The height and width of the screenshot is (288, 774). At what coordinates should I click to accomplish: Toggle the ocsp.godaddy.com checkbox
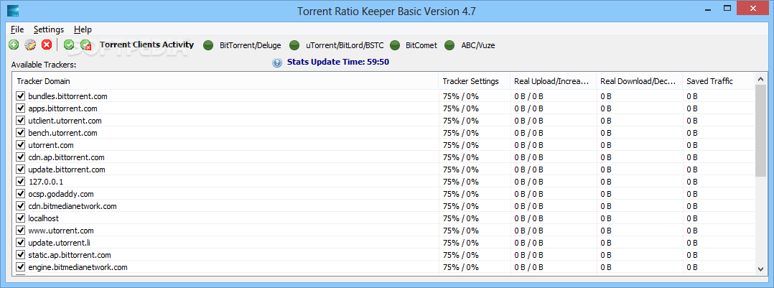(x=21, y=194)
